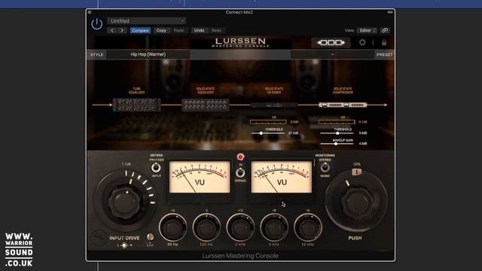Click the compressor GR meter
482x271 pixels.
[337, 122]
